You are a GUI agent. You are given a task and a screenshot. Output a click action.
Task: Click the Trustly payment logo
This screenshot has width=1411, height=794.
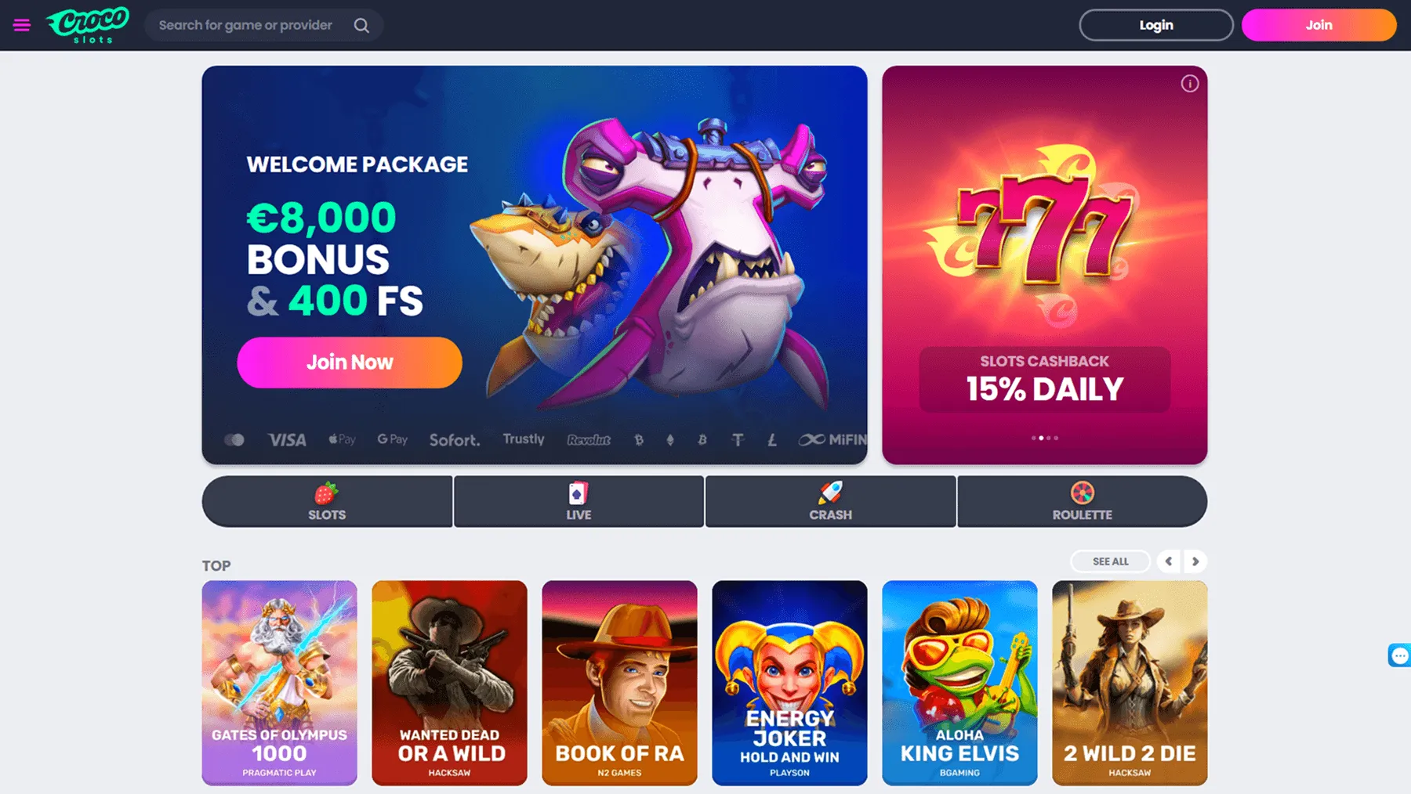click(524, 439)
